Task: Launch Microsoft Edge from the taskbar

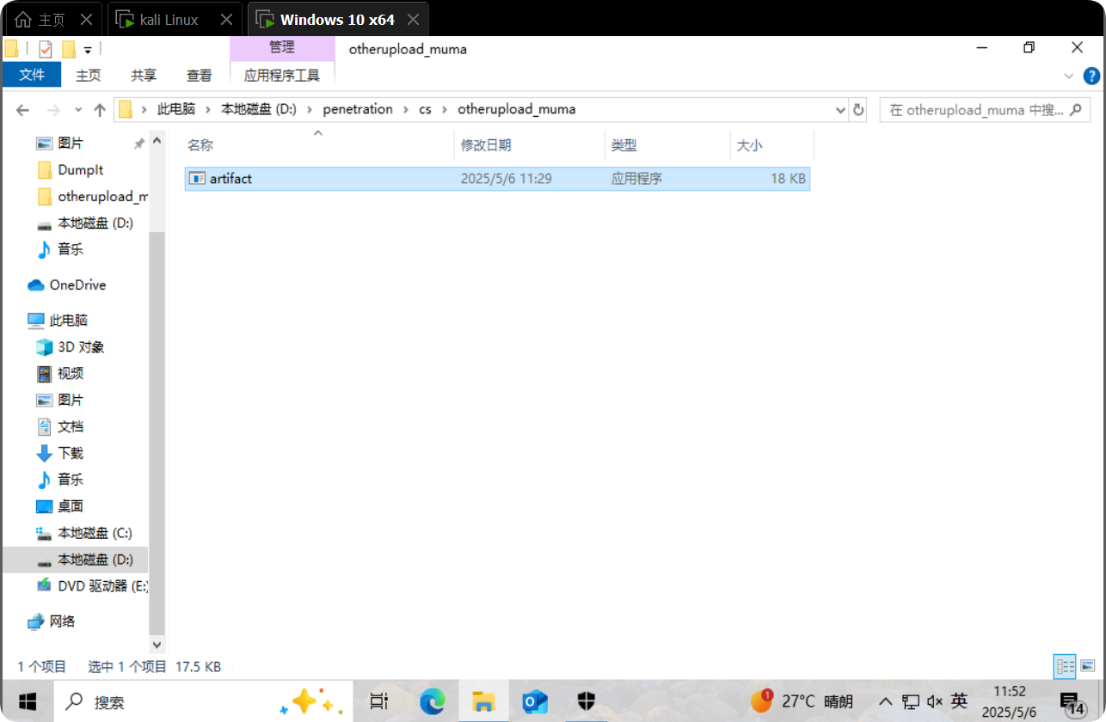Action: point(432,701)
